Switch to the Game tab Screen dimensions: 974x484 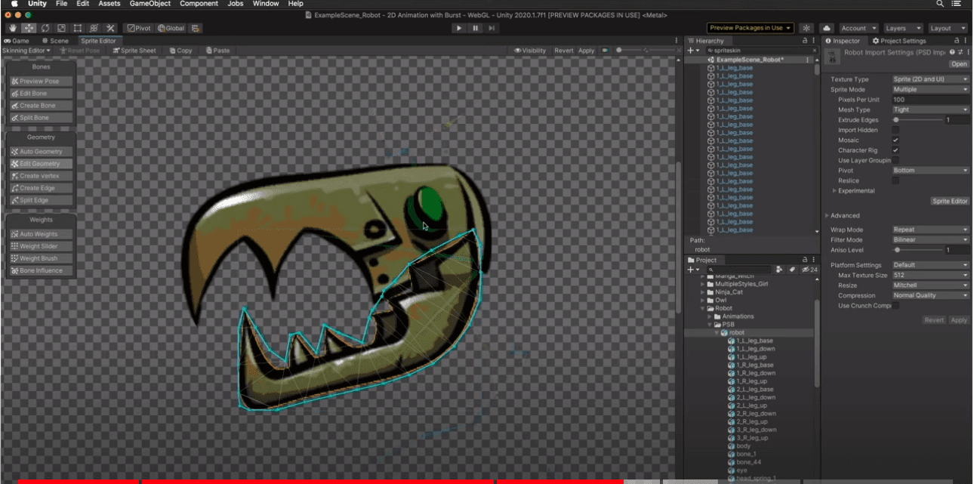18,41
